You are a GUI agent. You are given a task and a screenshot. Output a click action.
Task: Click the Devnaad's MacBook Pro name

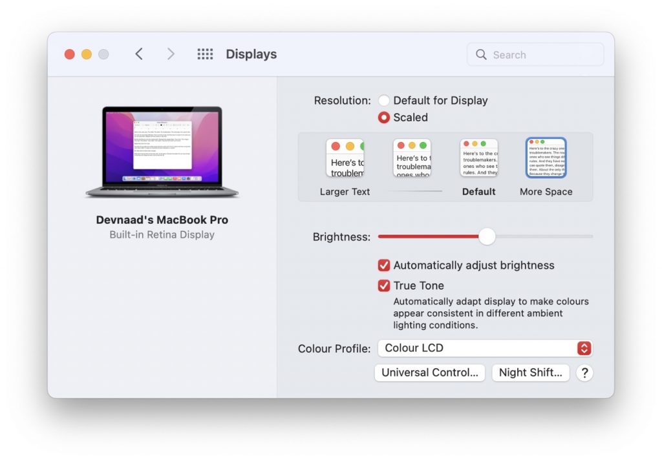click(162, 220)
